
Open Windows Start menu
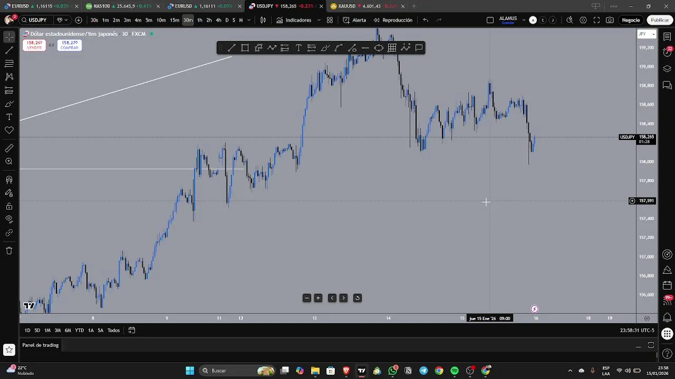(x=190, y=371)
